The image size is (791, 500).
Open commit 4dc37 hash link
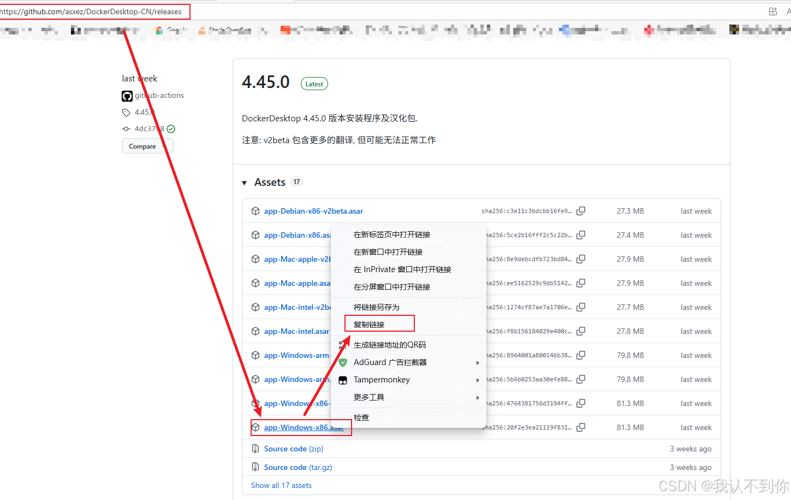149,129
